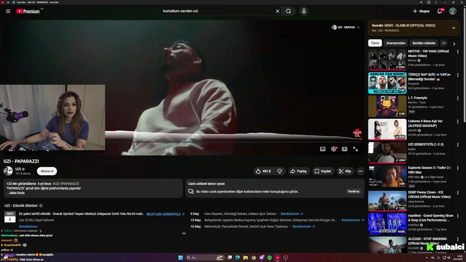The width and height of the screenshot is (466, 262).
Task: Save the video with Kaydet
Action: pos(323,171)
